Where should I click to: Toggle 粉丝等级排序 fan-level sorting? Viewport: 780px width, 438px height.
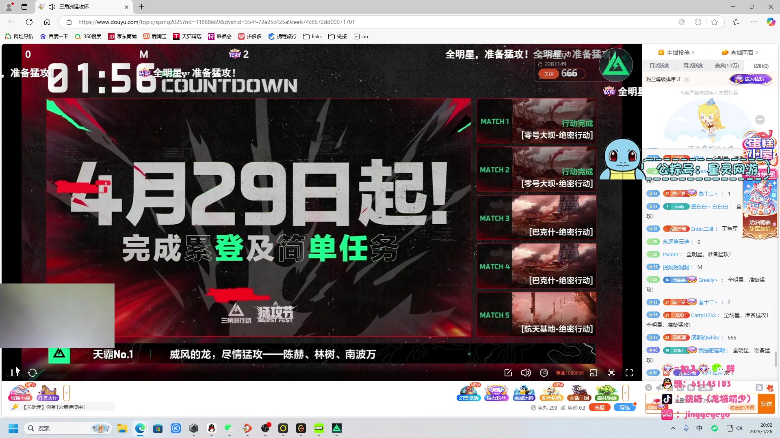coord(663,79)
